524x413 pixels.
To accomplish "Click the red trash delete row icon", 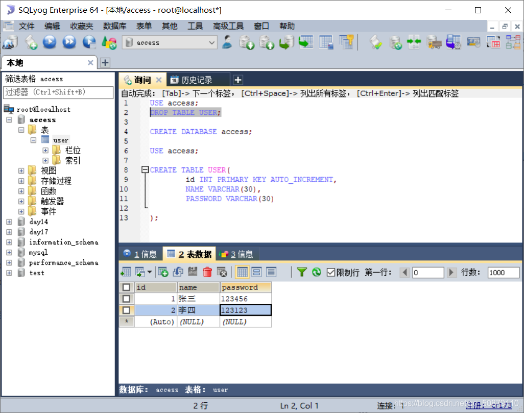I will 207,272.
